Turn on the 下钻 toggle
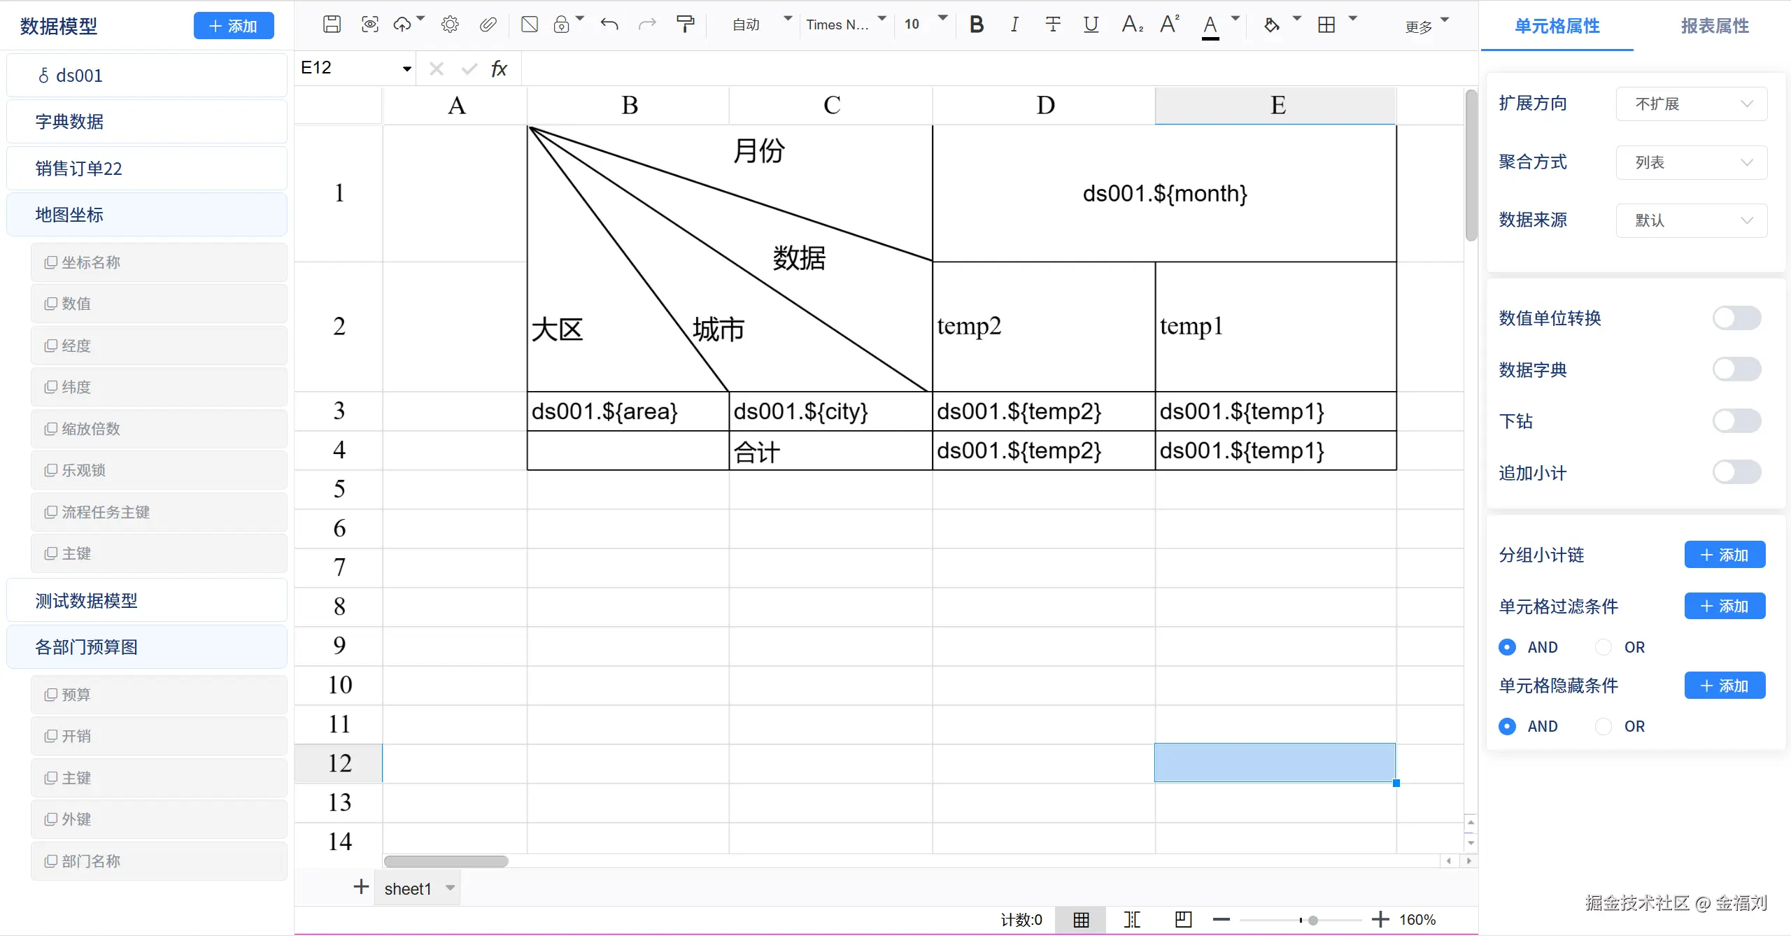This screenshot has height=936, width=1791. click(1736, 421)
